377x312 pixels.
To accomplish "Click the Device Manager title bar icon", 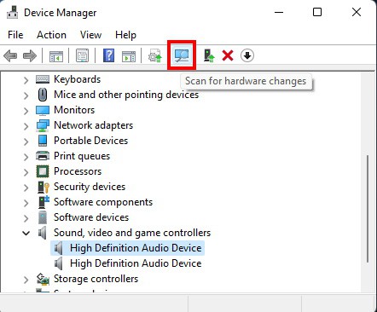I will (x=12, y=13).
